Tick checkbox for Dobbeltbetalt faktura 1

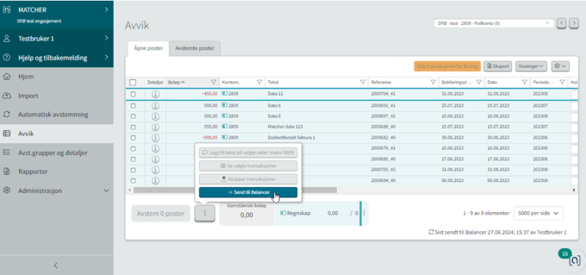point(133,137)
